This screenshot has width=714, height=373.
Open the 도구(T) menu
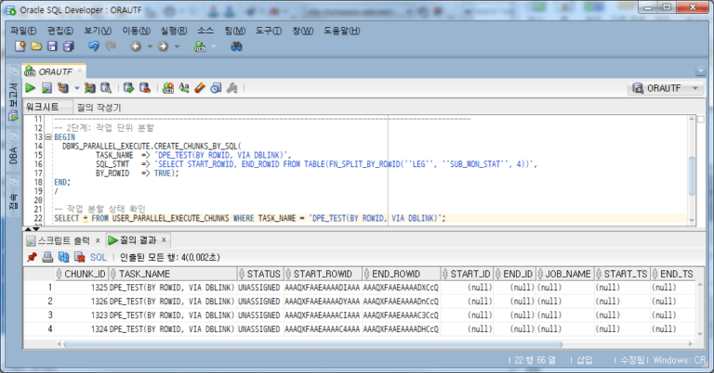pyautogui.click(x=268, y=31)
